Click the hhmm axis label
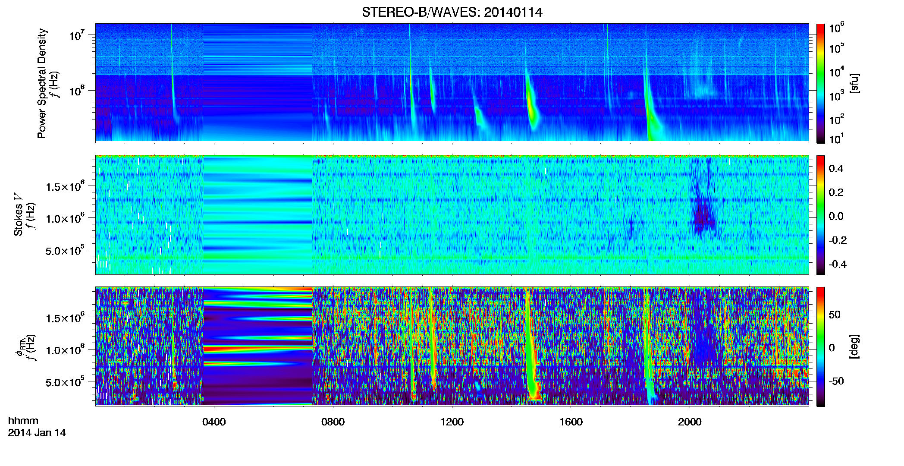The image size is (904, 466). [23, 421]
